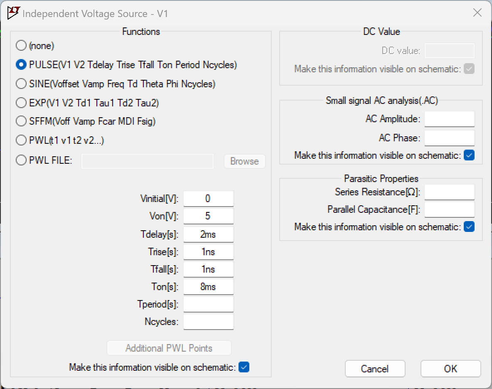Click the OK button
The image size is (492, 389).
pos(450,369)
